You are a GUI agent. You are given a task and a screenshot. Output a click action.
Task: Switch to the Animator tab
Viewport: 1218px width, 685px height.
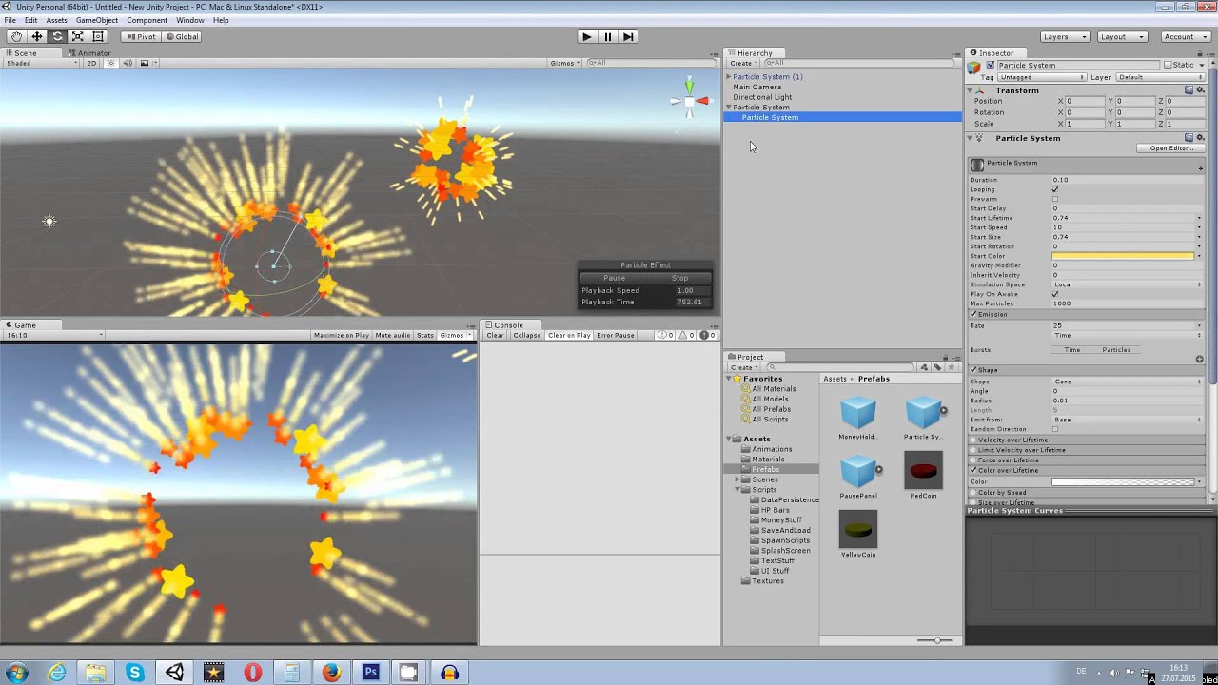[x=89, y=53]
